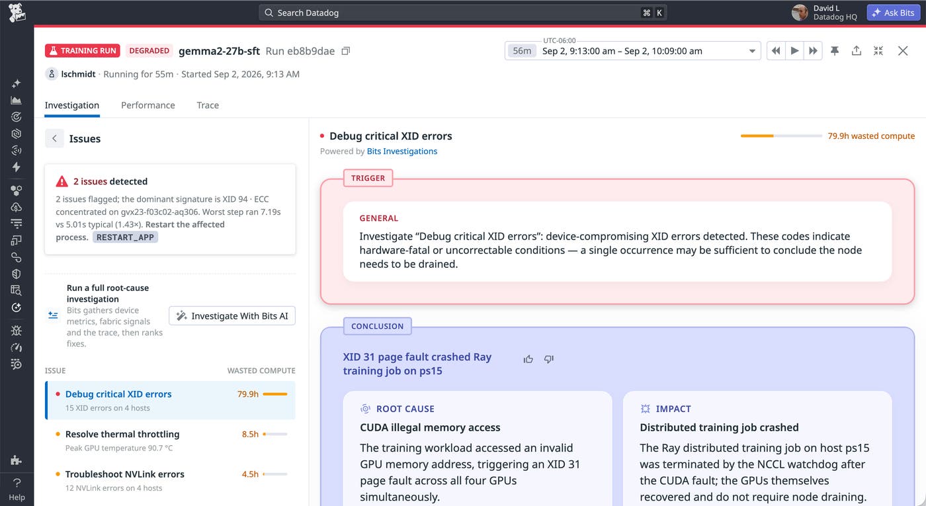The width and height of the screenshot is (926, 506).
Task: Click the CONCLUSION section label
Action: [x=378, y=326]
